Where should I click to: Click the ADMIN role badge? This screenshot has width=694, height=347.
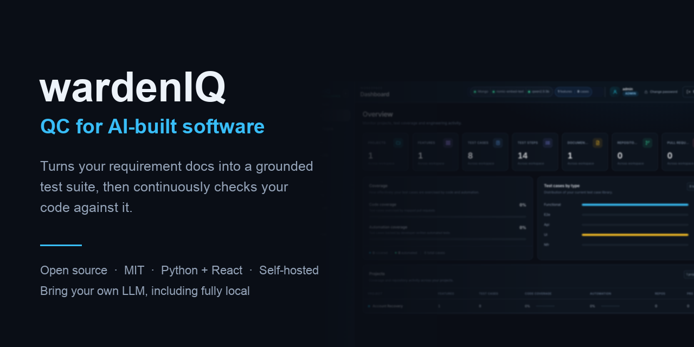[x=630, y=93]
